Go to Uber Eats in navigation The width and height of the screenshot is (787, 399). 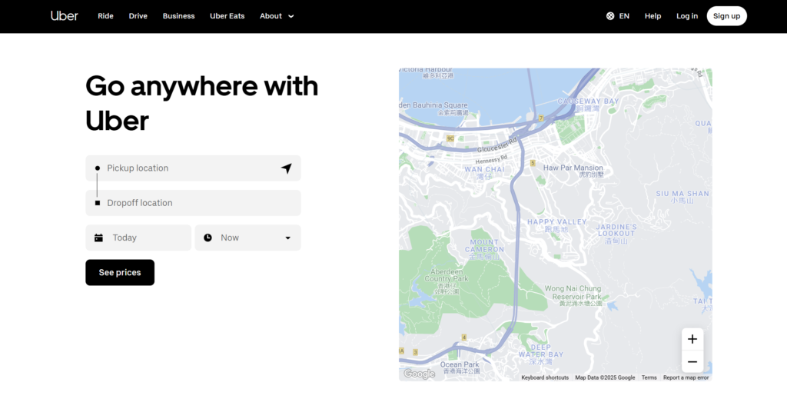227,16
